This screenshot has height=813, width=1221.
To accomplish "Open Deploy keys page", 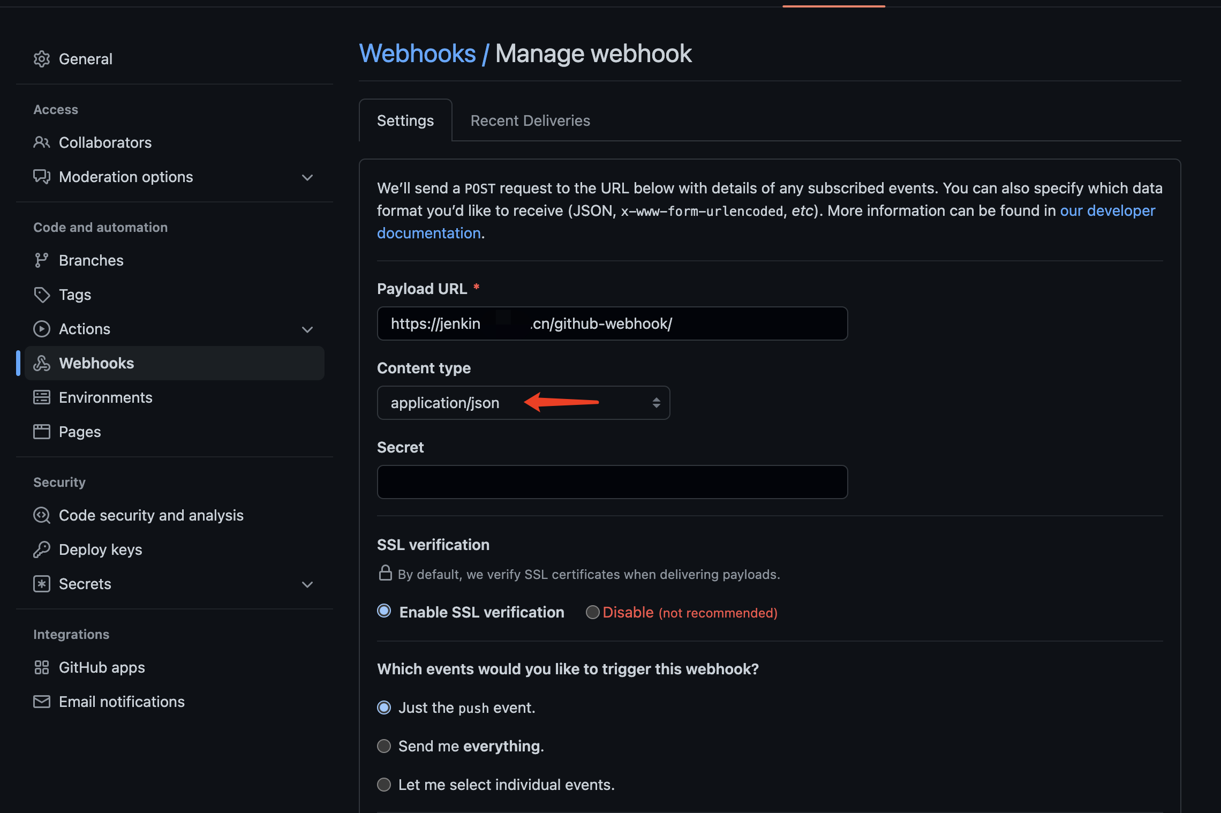I will click(101, 549).
